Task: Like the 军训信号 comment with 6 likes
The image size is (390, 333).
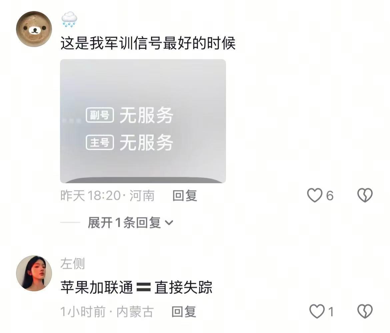Action: (x=315, y=195)
